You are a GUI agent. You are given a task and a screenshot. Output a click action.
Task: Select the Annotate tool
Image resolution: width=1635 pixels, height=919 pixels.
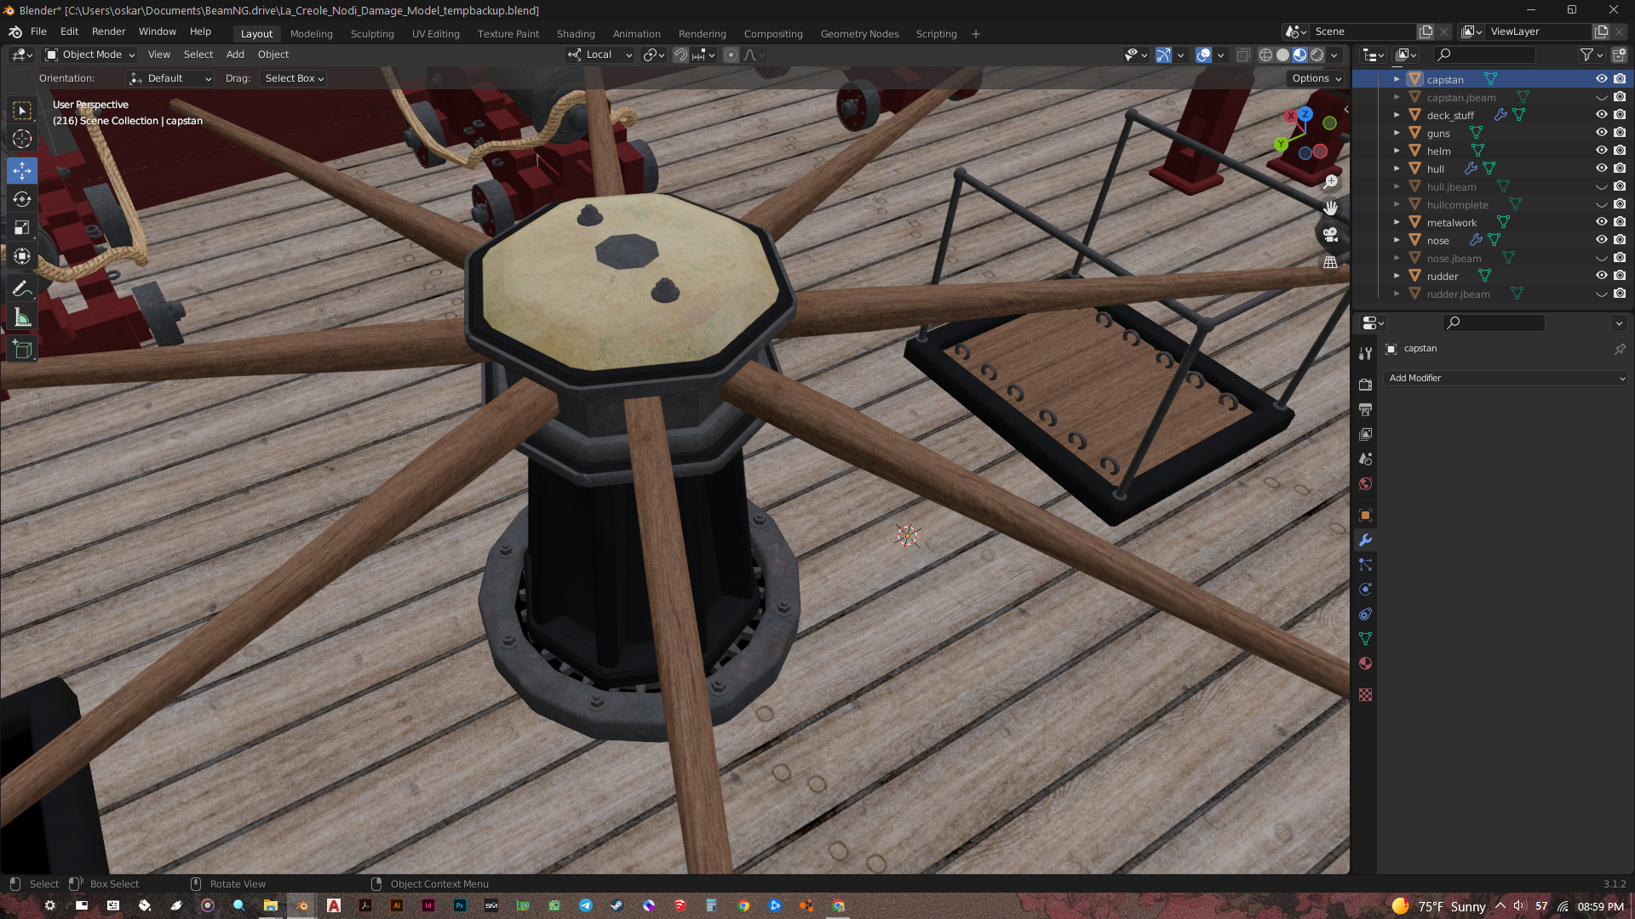pos(22,289)
